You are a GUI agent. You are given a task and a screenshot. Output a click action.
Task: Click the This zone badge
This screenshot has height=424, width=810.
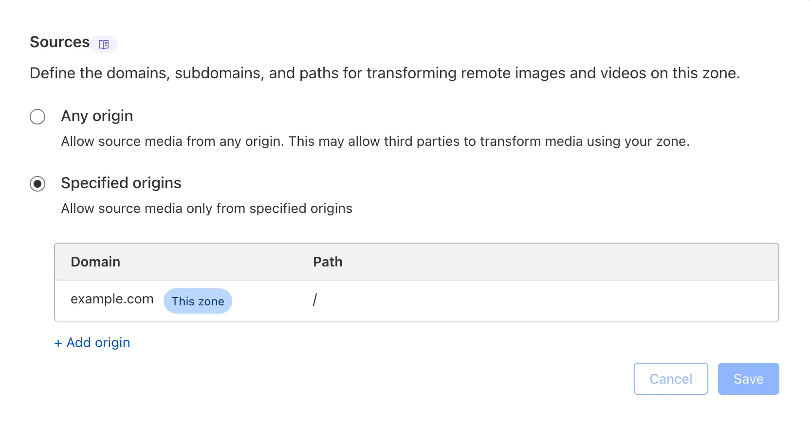tap(197, 300)
